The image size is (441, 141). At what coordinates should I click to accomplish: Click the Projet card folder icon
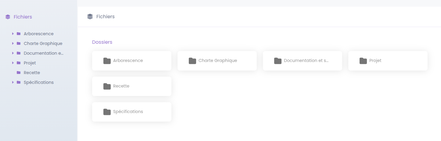click(x=363, y=61)
